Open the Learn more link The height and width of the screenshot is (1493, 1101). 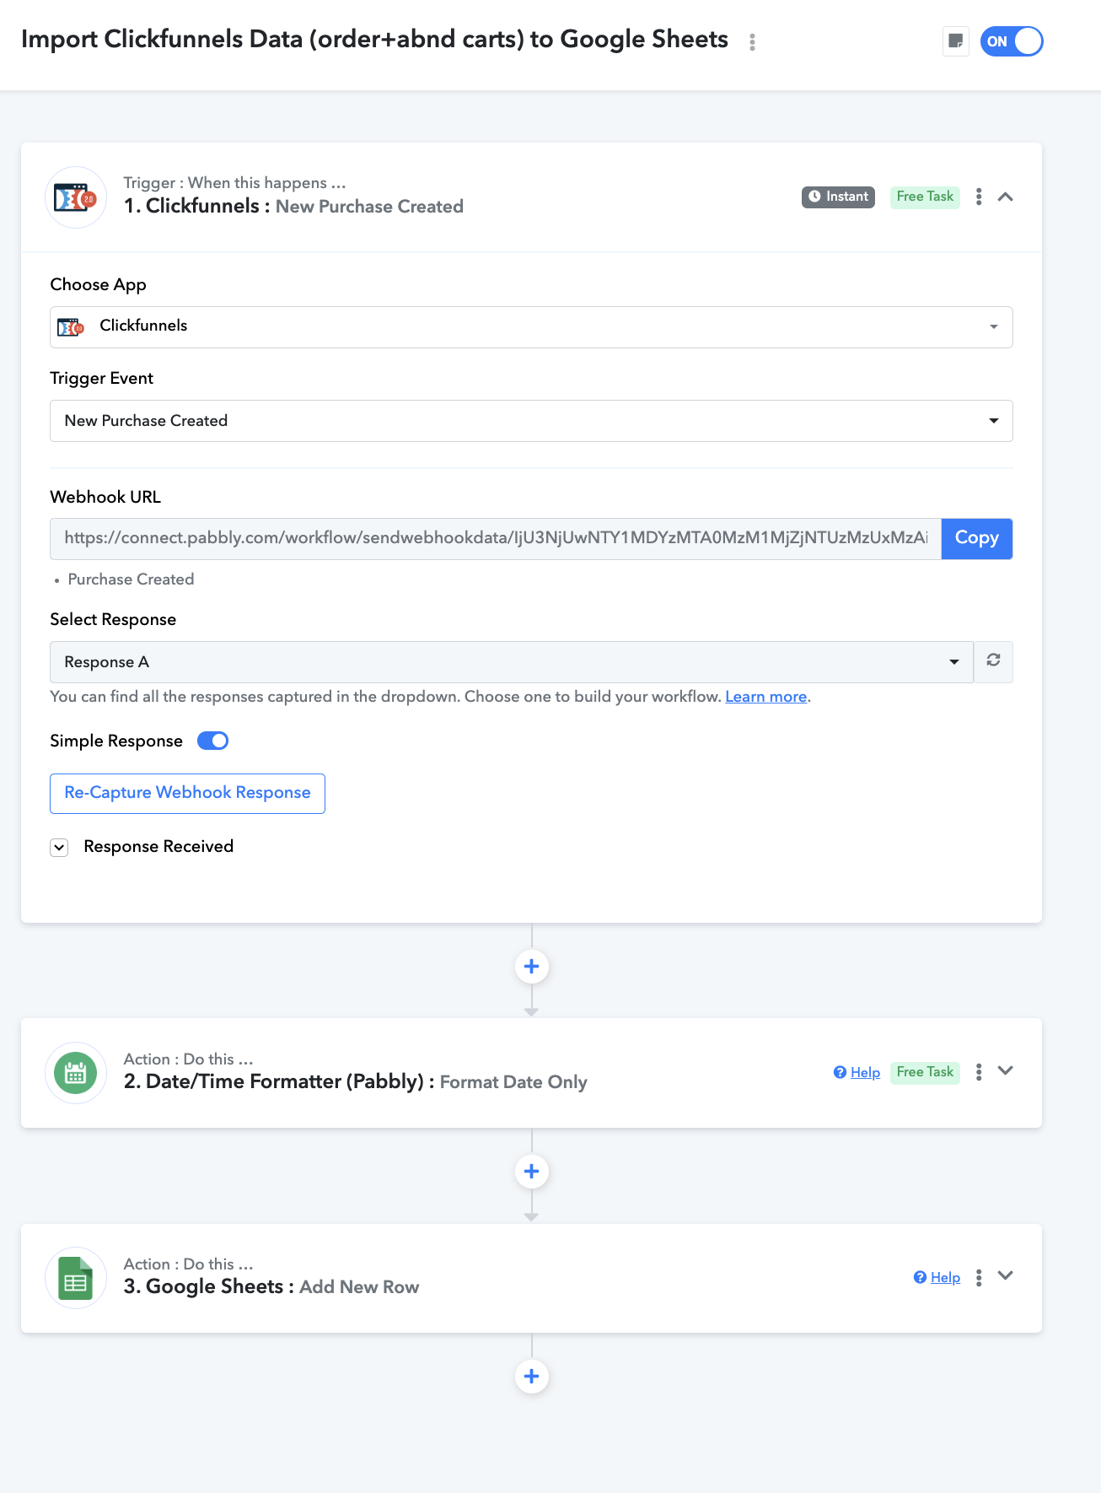[765, 697]
